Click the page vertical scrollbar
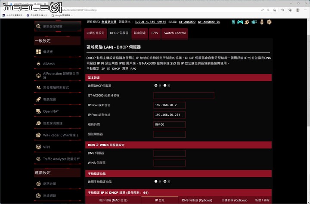 [309, 80]
